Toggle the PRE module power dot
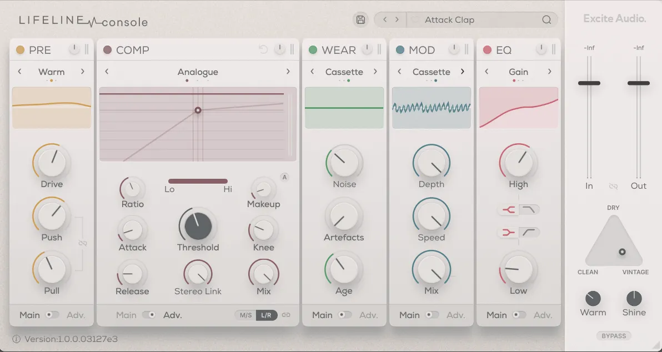Viewport: 662px width, 352px height. tap(20, 50)
